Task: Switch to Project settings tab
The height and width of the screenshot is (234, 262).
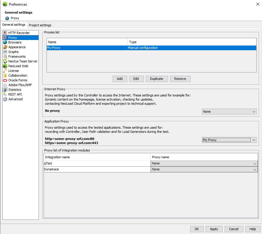Action: [x=40, y=25]
